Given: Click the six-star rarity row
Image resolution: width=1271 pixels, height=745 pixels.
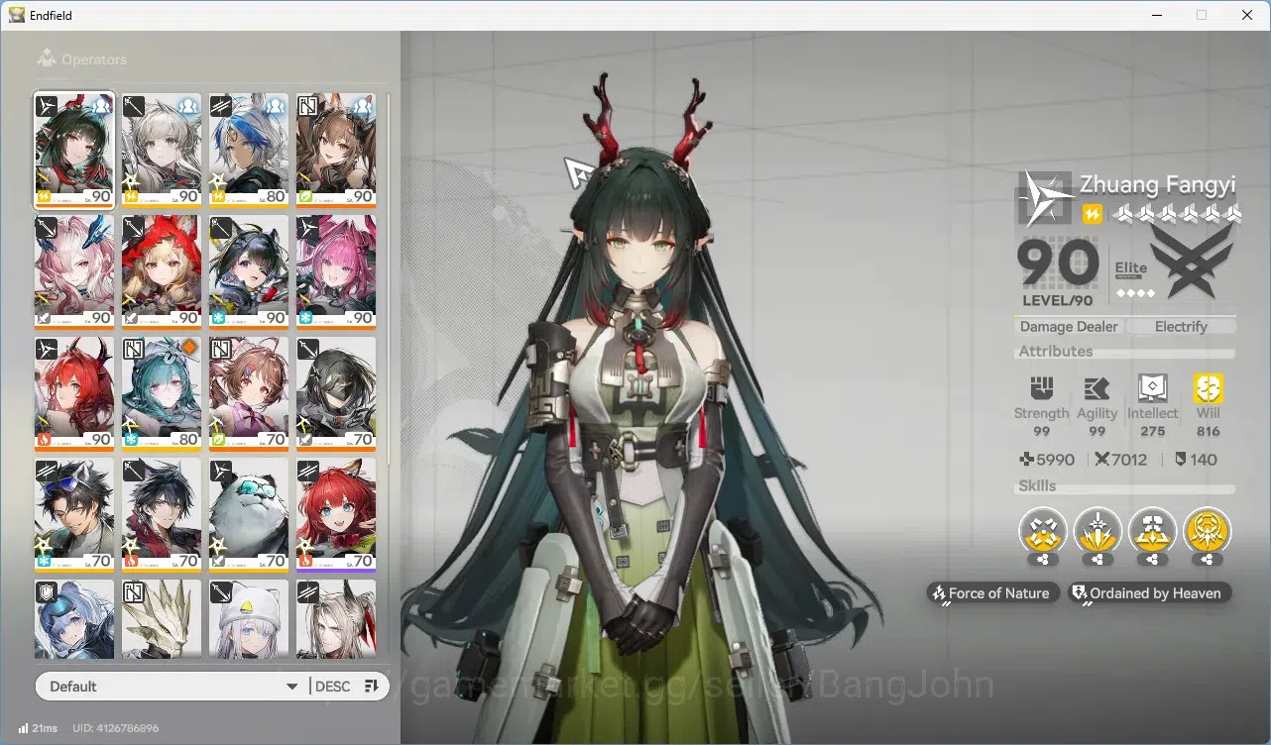Looking at the screenshot, I should [x=1177, y=214].
